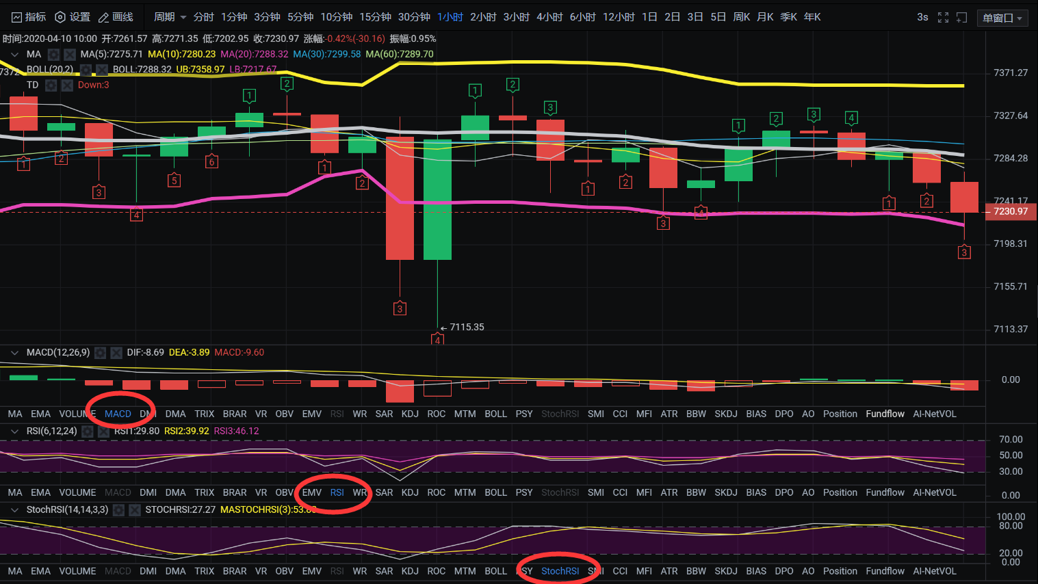Click the add-window icon beside fullscreen
Image resolution: width=1038 pixels, height=584 pixels.
(961, 17)
